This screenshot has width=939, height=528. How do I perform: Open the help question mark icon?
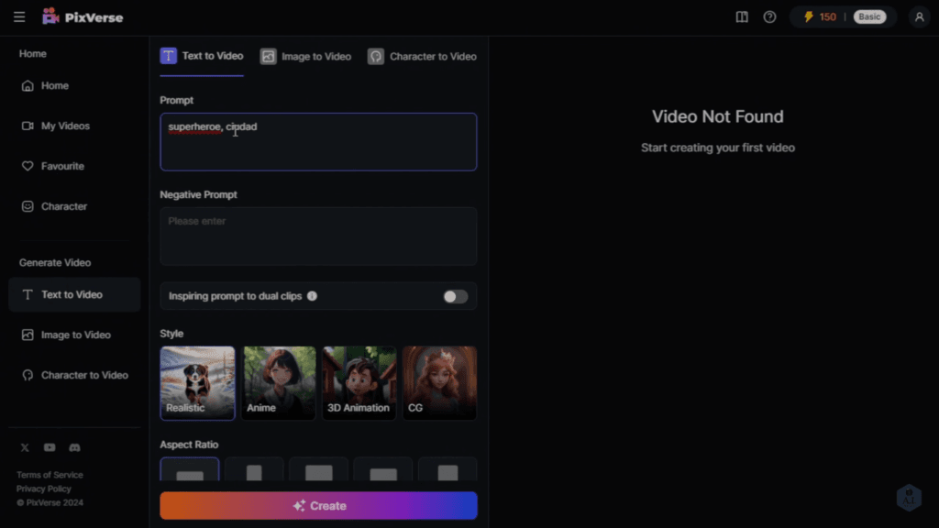coord(769,16)
